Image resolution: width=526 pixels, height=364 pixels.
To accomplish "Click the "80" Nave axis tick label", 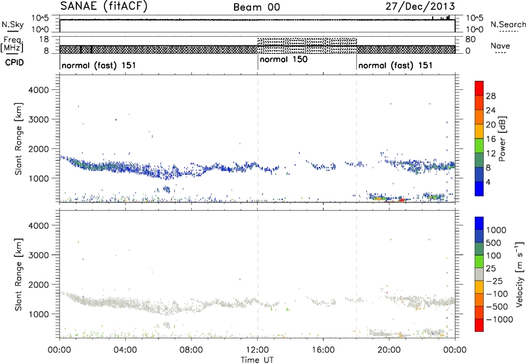I will click(x=470, y=39).
